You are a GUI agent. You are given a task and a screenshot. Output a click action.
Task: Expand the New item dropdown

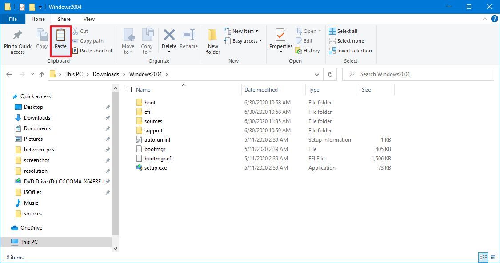click(x=242, y=31)
